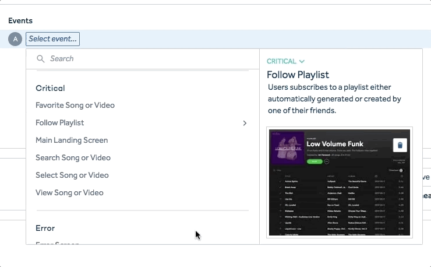Click the magnifying glass search icon

41,59
